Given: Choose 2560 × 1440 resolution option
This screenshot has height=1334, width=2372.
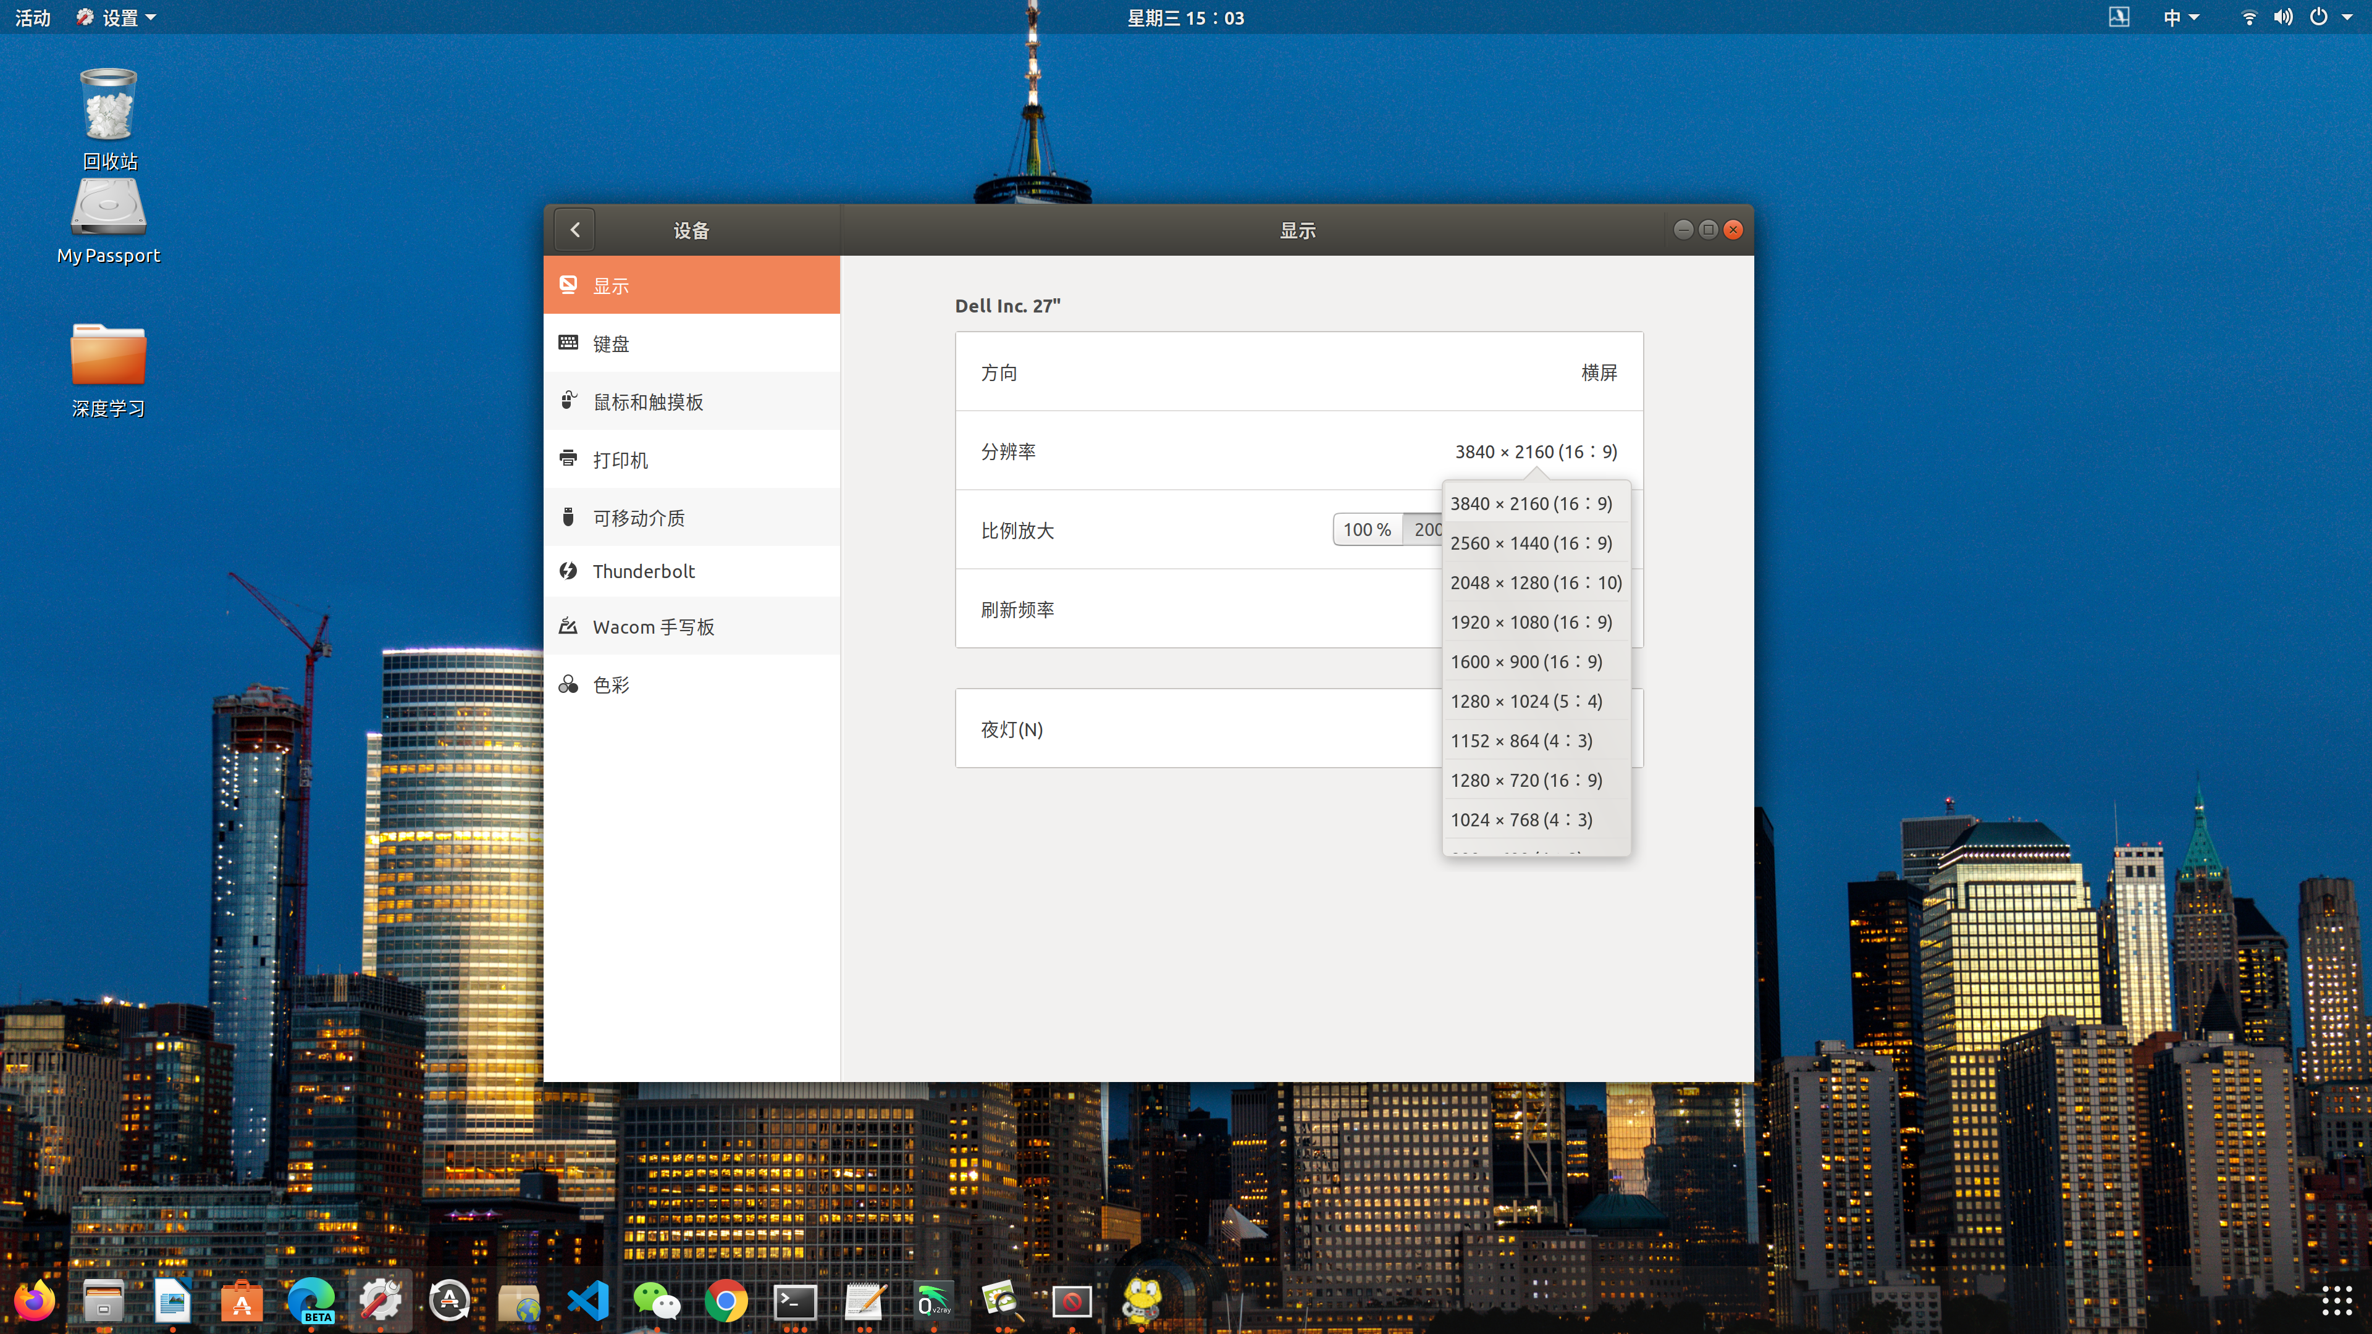Looking at the screenshot, I should click(1531, 543).
